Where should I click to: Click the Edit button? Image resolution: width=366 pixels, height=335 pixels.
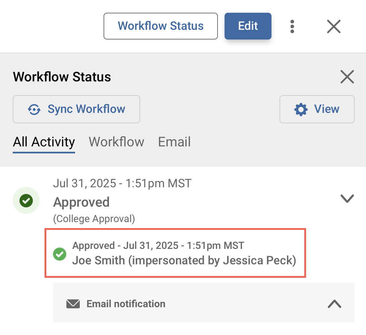(248, 26)
